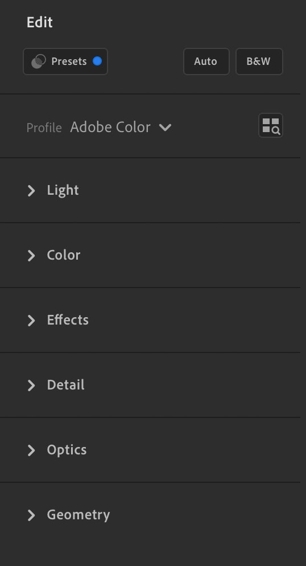The width and height of the screenshot is (306, 566).
Task: Expand the Geometry section chevron
Action: point(31,515)
